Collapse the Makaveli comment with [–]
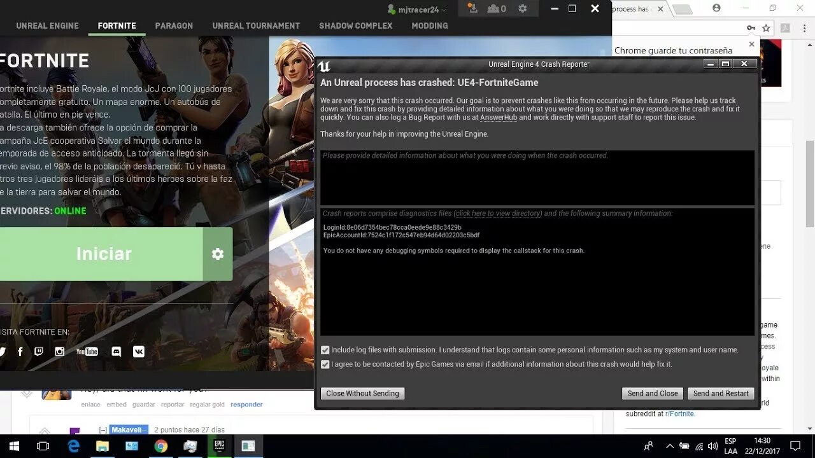The image size is (815, 458). (x=103, y=430)
